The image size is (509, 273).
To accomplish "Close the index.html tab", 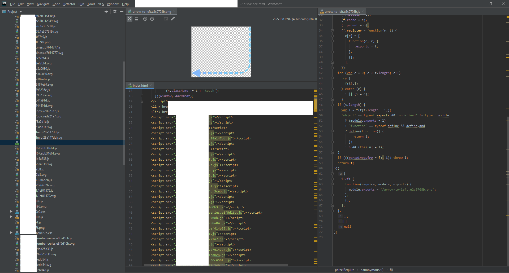I will pyautogui.click(x=151, y=85).
